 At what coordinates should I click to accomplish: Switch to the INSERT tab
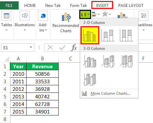pyautogui.click(x=102, y=5)
